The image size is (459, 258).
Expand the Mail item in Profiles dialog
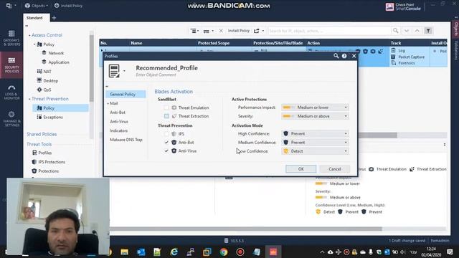coord(108,103)
